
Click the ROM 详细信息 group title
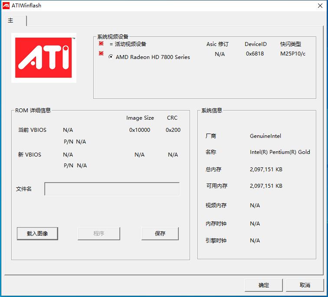(x=33, y=111)
